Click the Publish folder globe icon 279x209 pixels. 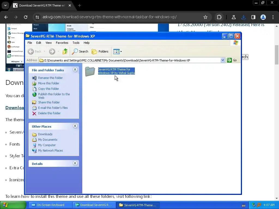pyautogui.click(x=34, y=94)
